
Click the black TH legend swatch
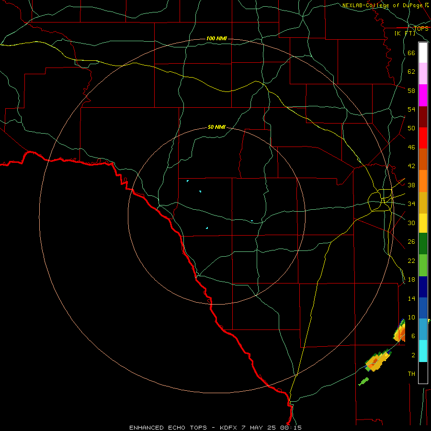tap(423, 373)
